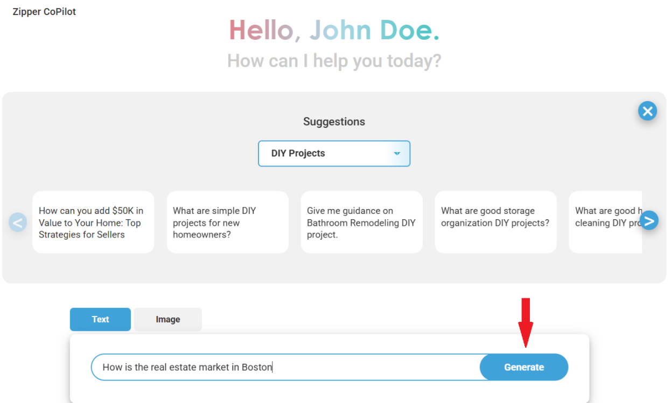Image resolution: width=671 pixels, height=403 pixels.
Task: Click the Zipper CoPilot title
Action: pos(44,12)
